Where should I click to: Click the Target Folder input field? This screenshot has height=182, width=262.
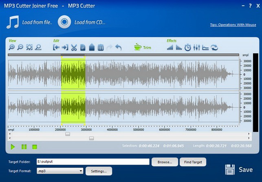(x=93, y=162)
